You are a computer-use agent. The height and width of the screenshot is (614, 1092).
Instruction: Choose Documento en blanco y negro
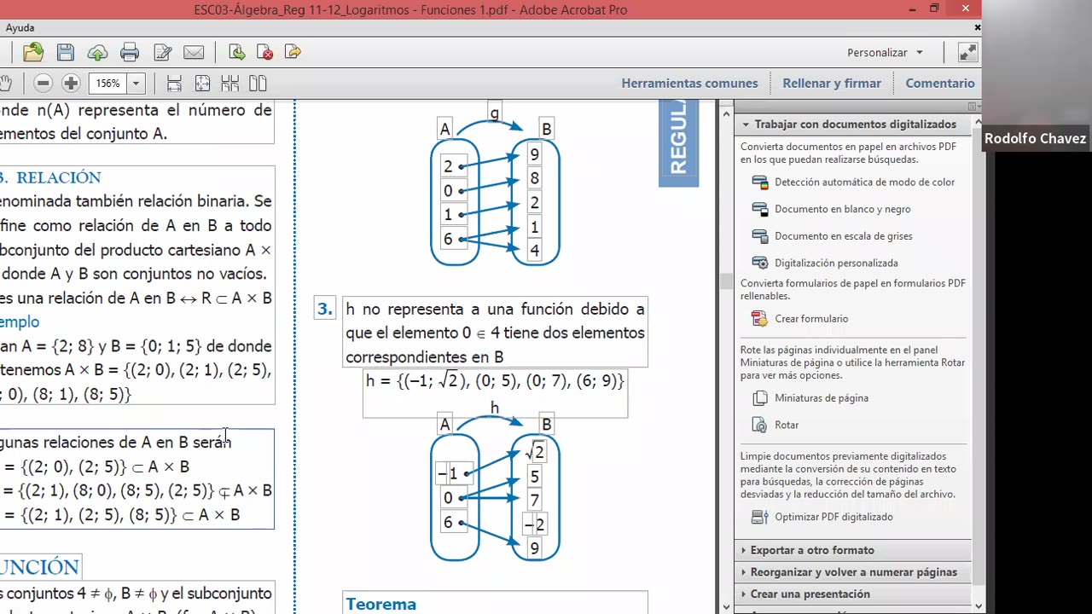[x=842, y=209]
